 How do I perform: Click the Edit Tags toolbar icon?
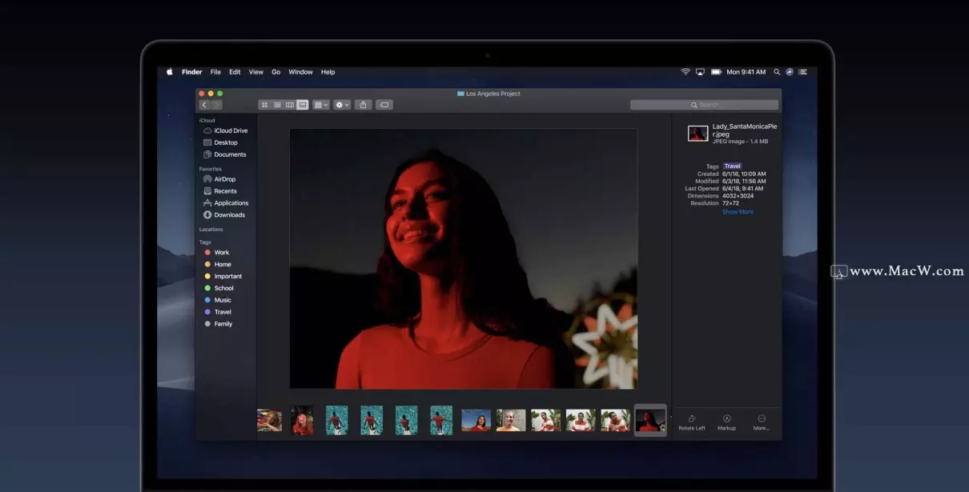(384, 105)
